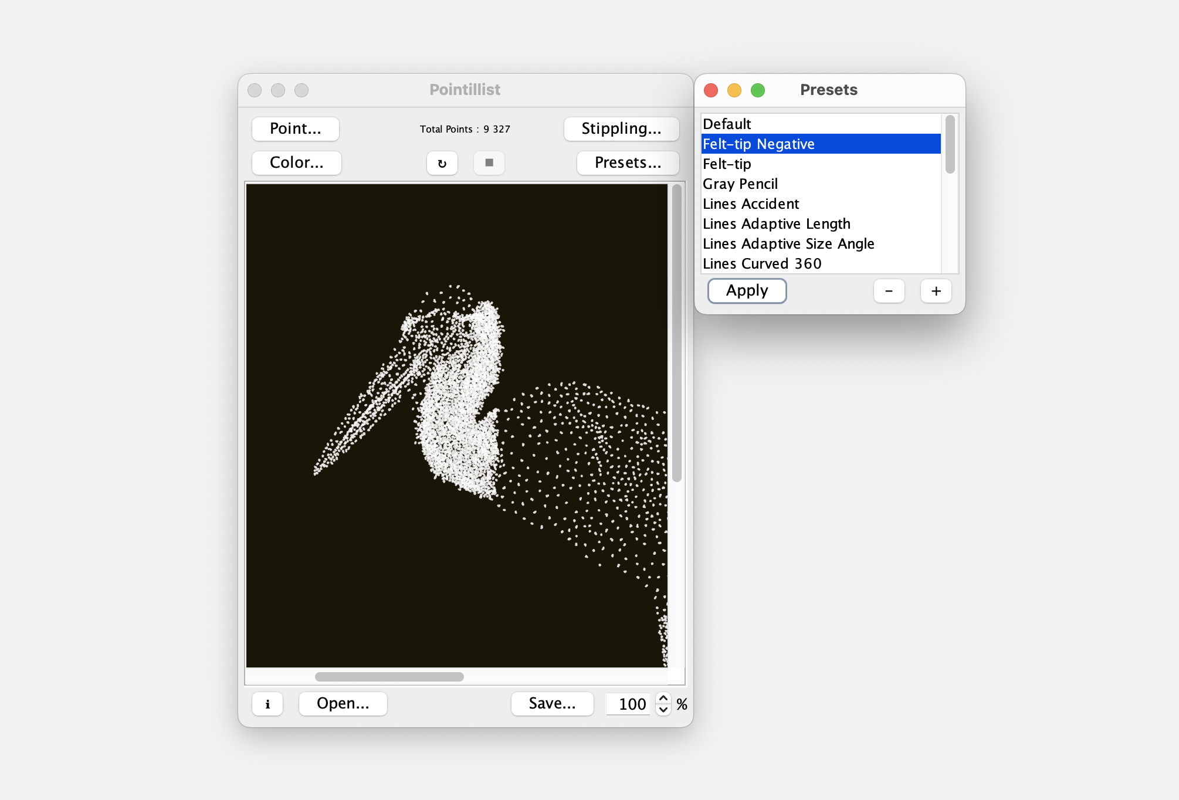Click the horizontal canvas scrollbar thumb
This screenshot has width=1179, height=800.
[389, 677]
